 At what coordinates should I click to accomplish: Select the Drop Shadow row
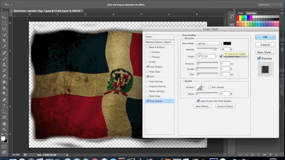coord(159,101)
